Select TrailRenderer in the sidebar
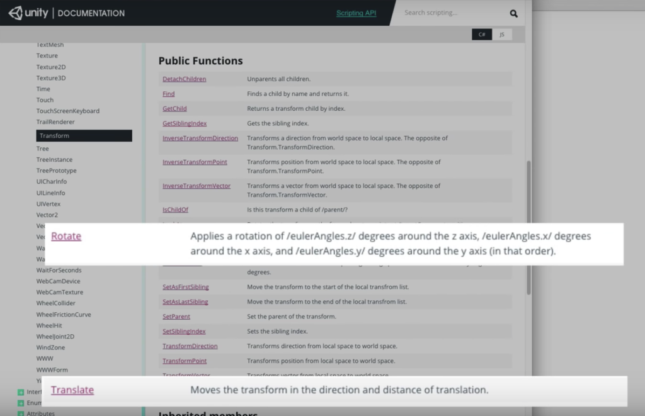This screenshot has height=416, width=645. 55,121
